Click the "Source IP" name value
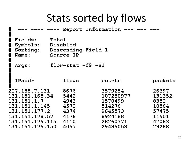 tap(64, 55)
